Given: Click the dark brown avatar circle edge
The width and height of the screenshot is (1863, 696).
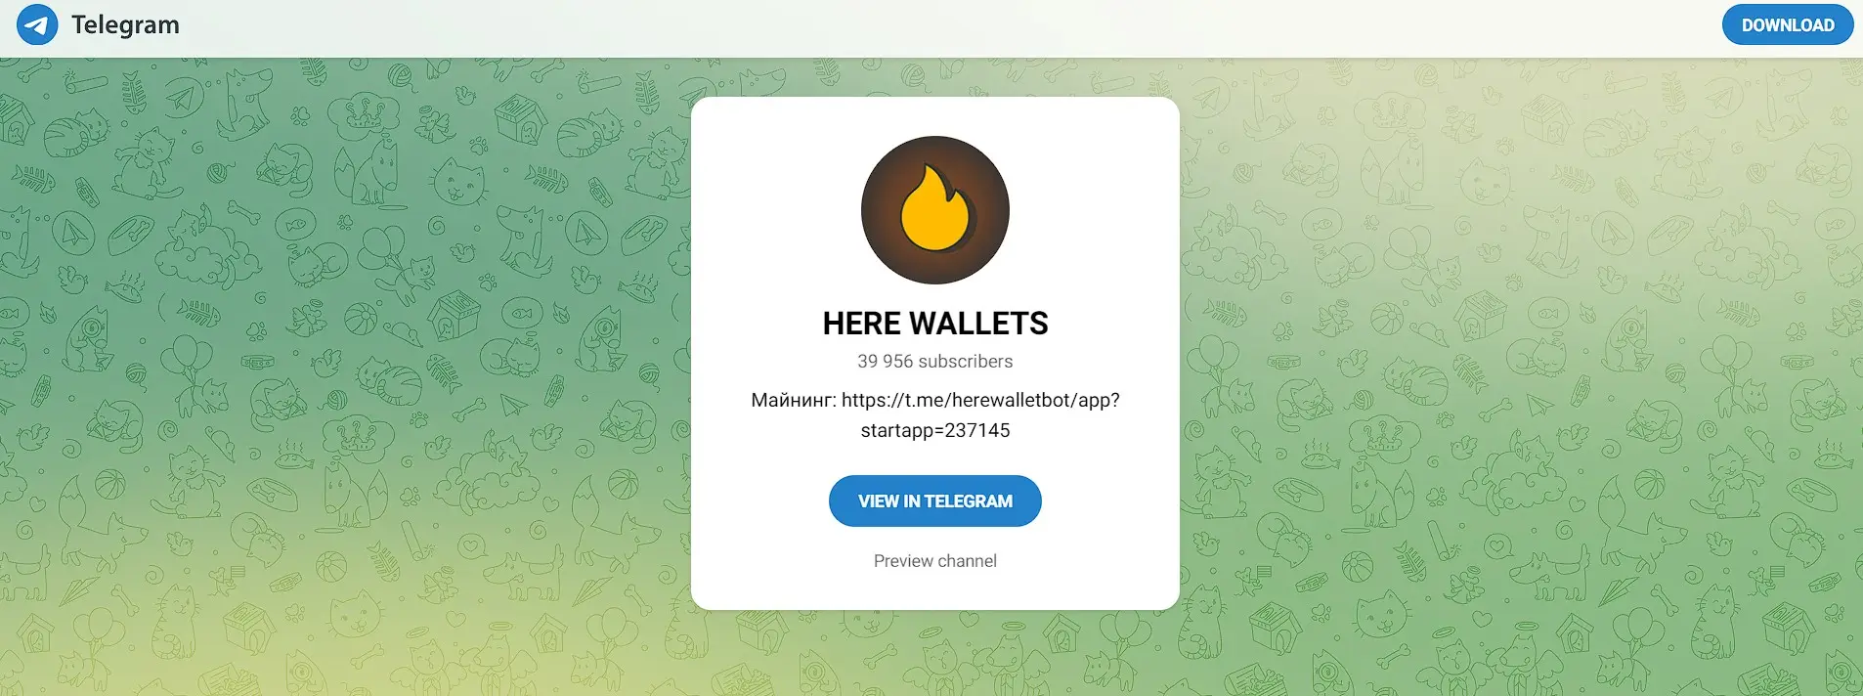Looking at the screenshot, I should 869,210.
